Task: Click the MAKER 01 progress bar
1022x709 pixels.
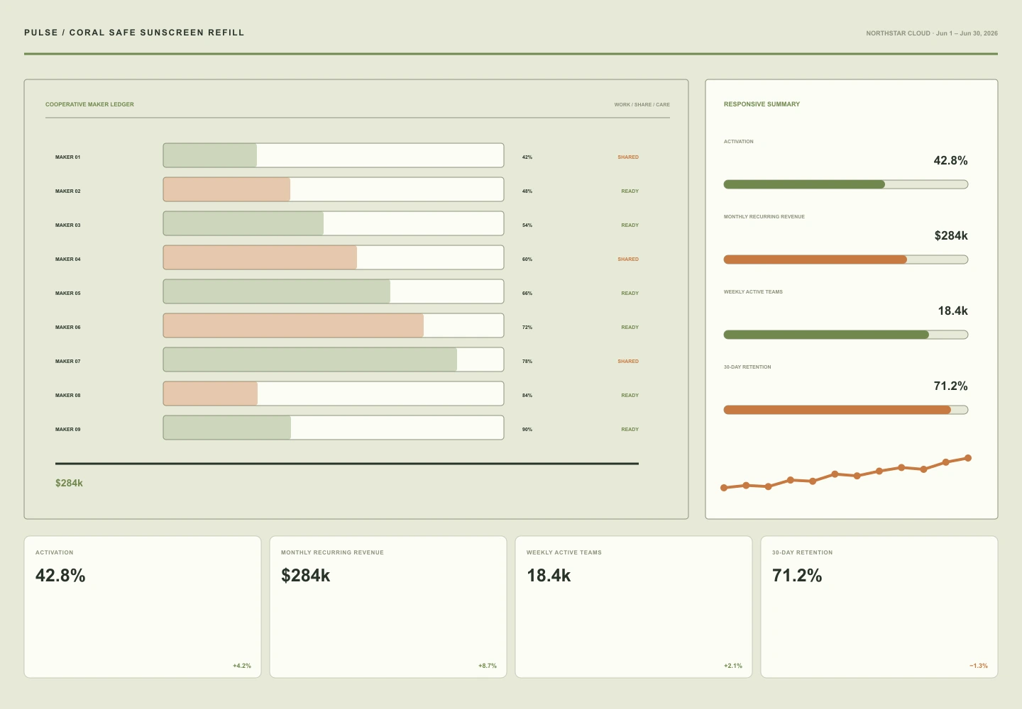Action: pyautogui.click(x=334, y=155)
